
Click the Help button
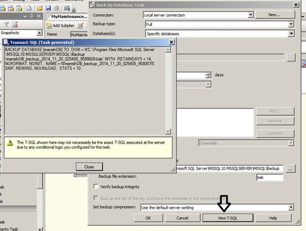(x=273, y=218)
